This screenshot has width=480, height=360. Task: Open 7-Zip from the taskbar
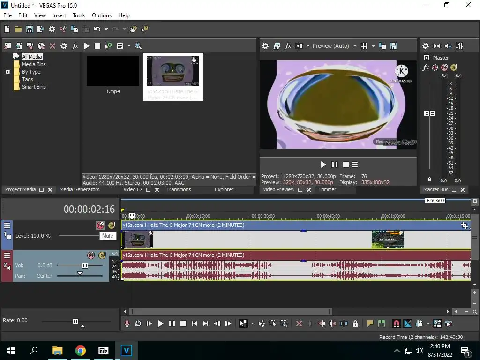click(x=104, y=351)
